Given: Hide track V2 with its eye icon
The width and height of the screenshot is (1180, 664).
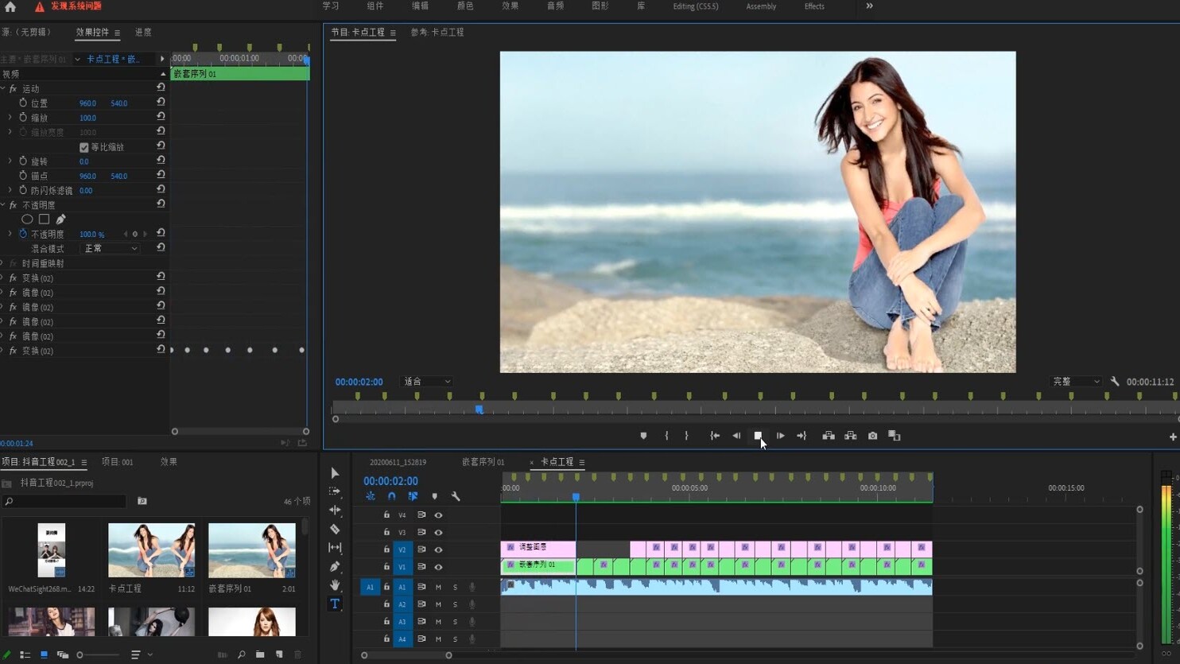Looking at the screenshot, I should (438, 549).
